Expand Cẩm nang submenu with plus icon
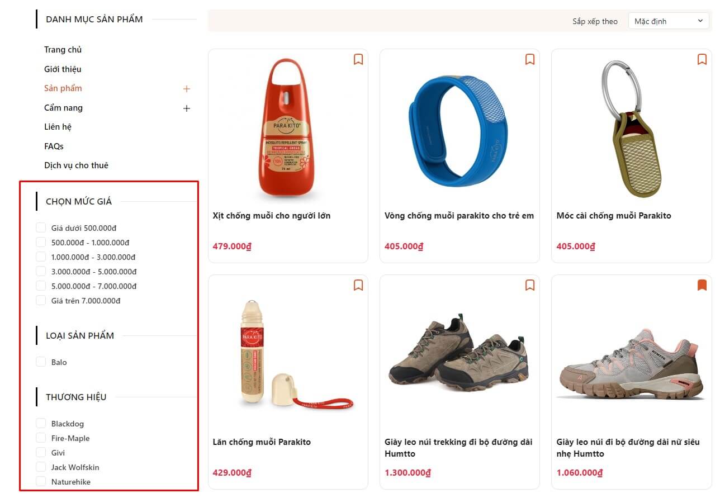This screenshot has height=498, width=725. click(187, 108)
